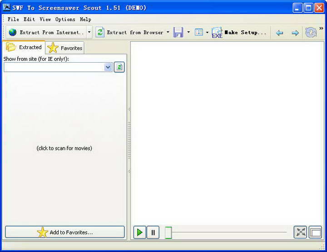Open the Edit menu
Viewport: 327px width, 252px height.
tap(29, 20)
